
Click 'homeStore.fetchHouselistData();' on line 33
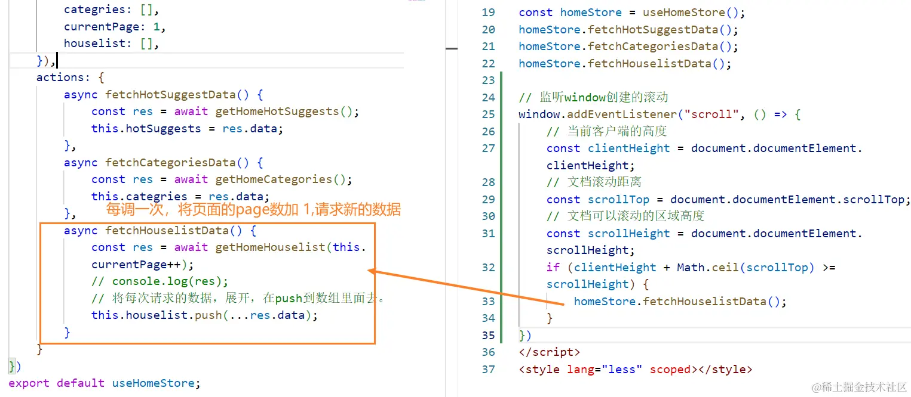[680, 301]
